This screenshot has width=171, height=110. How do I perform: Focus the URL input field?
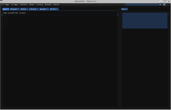[142, 5]
